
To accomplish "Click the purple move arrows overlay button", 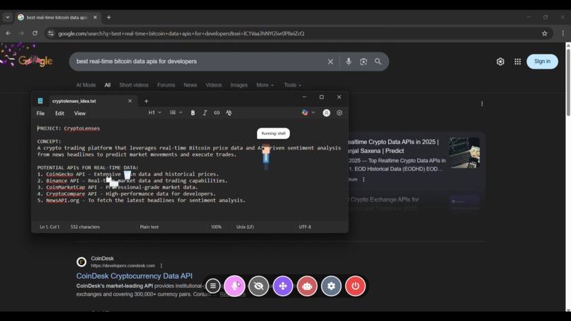I will [283, 286].
